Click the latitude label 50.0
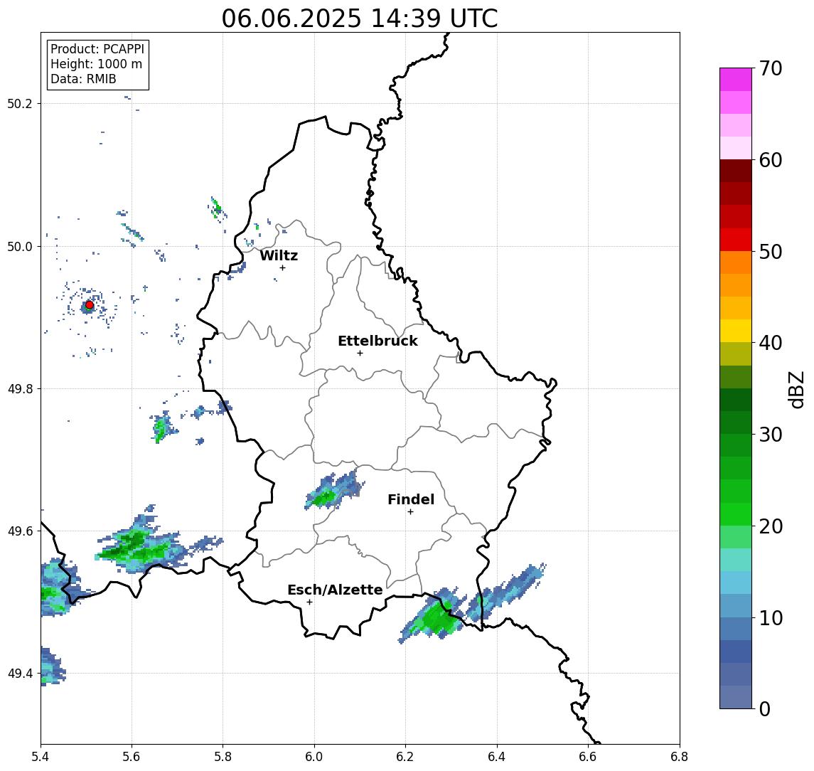The image size is (814, 771). pos(20,246)
